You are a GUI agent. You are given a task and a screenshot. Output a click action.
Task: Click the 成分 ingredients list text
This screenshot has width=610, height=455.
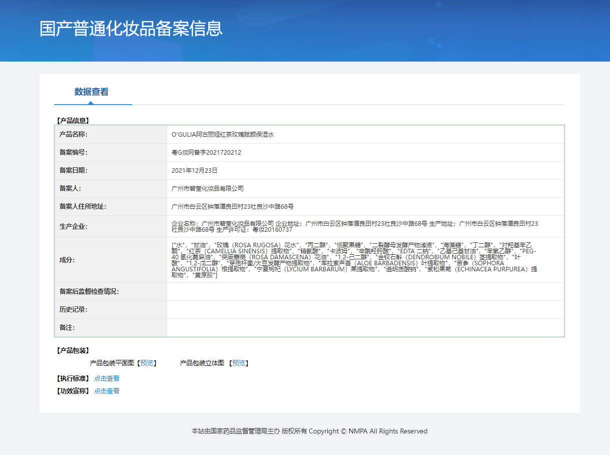(x=354, y=260)
